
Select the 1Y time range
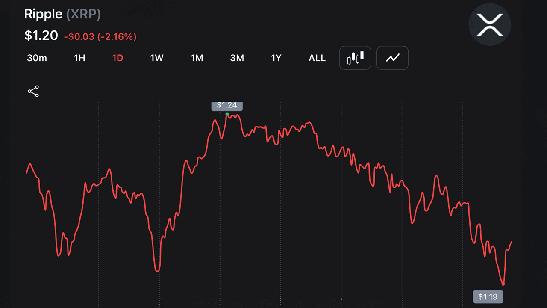(x=276, y=58)
